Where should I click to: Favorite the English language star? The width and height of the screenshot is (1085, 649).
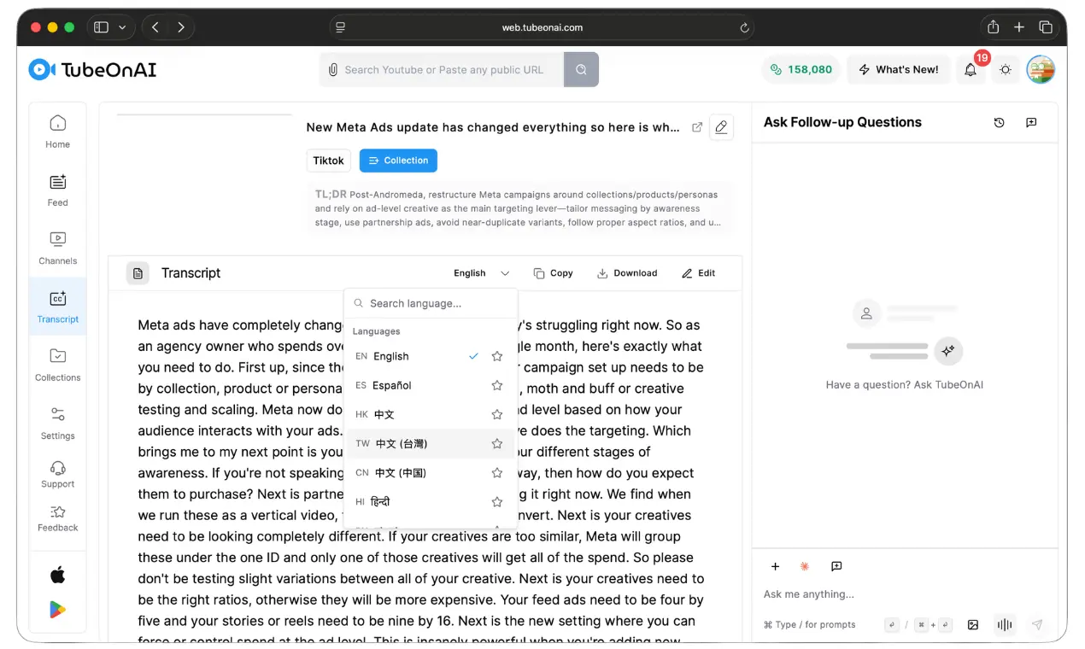496,357
